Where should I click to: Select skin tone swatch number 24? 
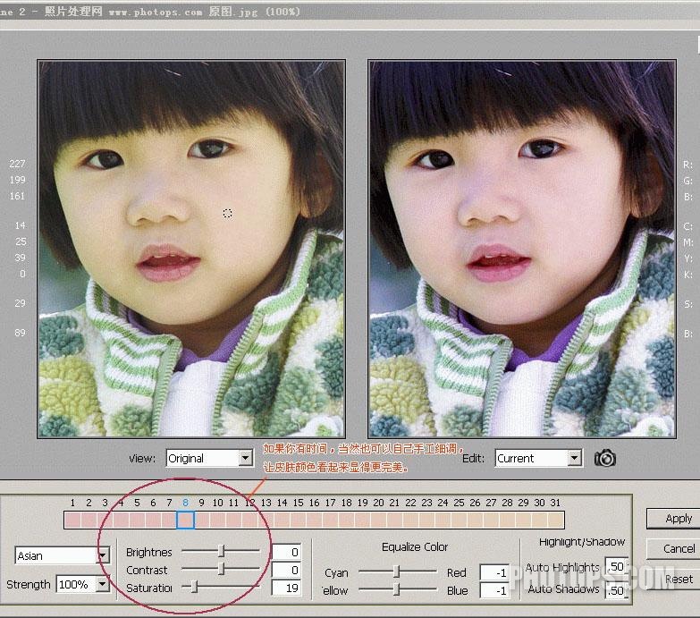pyautogui.click(x=443, y=521)
